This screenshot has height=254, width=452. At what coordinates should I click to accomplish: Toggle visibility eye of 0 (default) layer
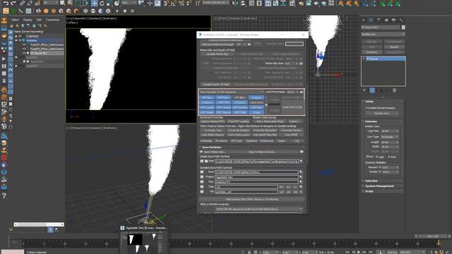tap(20, 36)
